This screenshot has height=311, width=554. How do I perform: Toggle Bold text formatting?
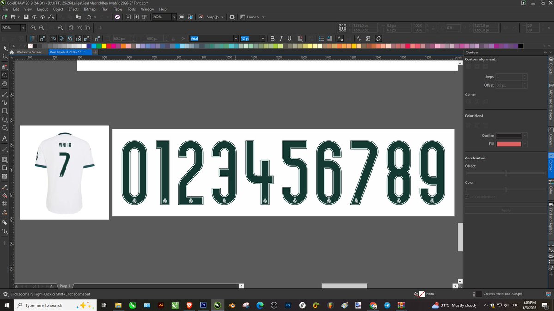[272, 39]
